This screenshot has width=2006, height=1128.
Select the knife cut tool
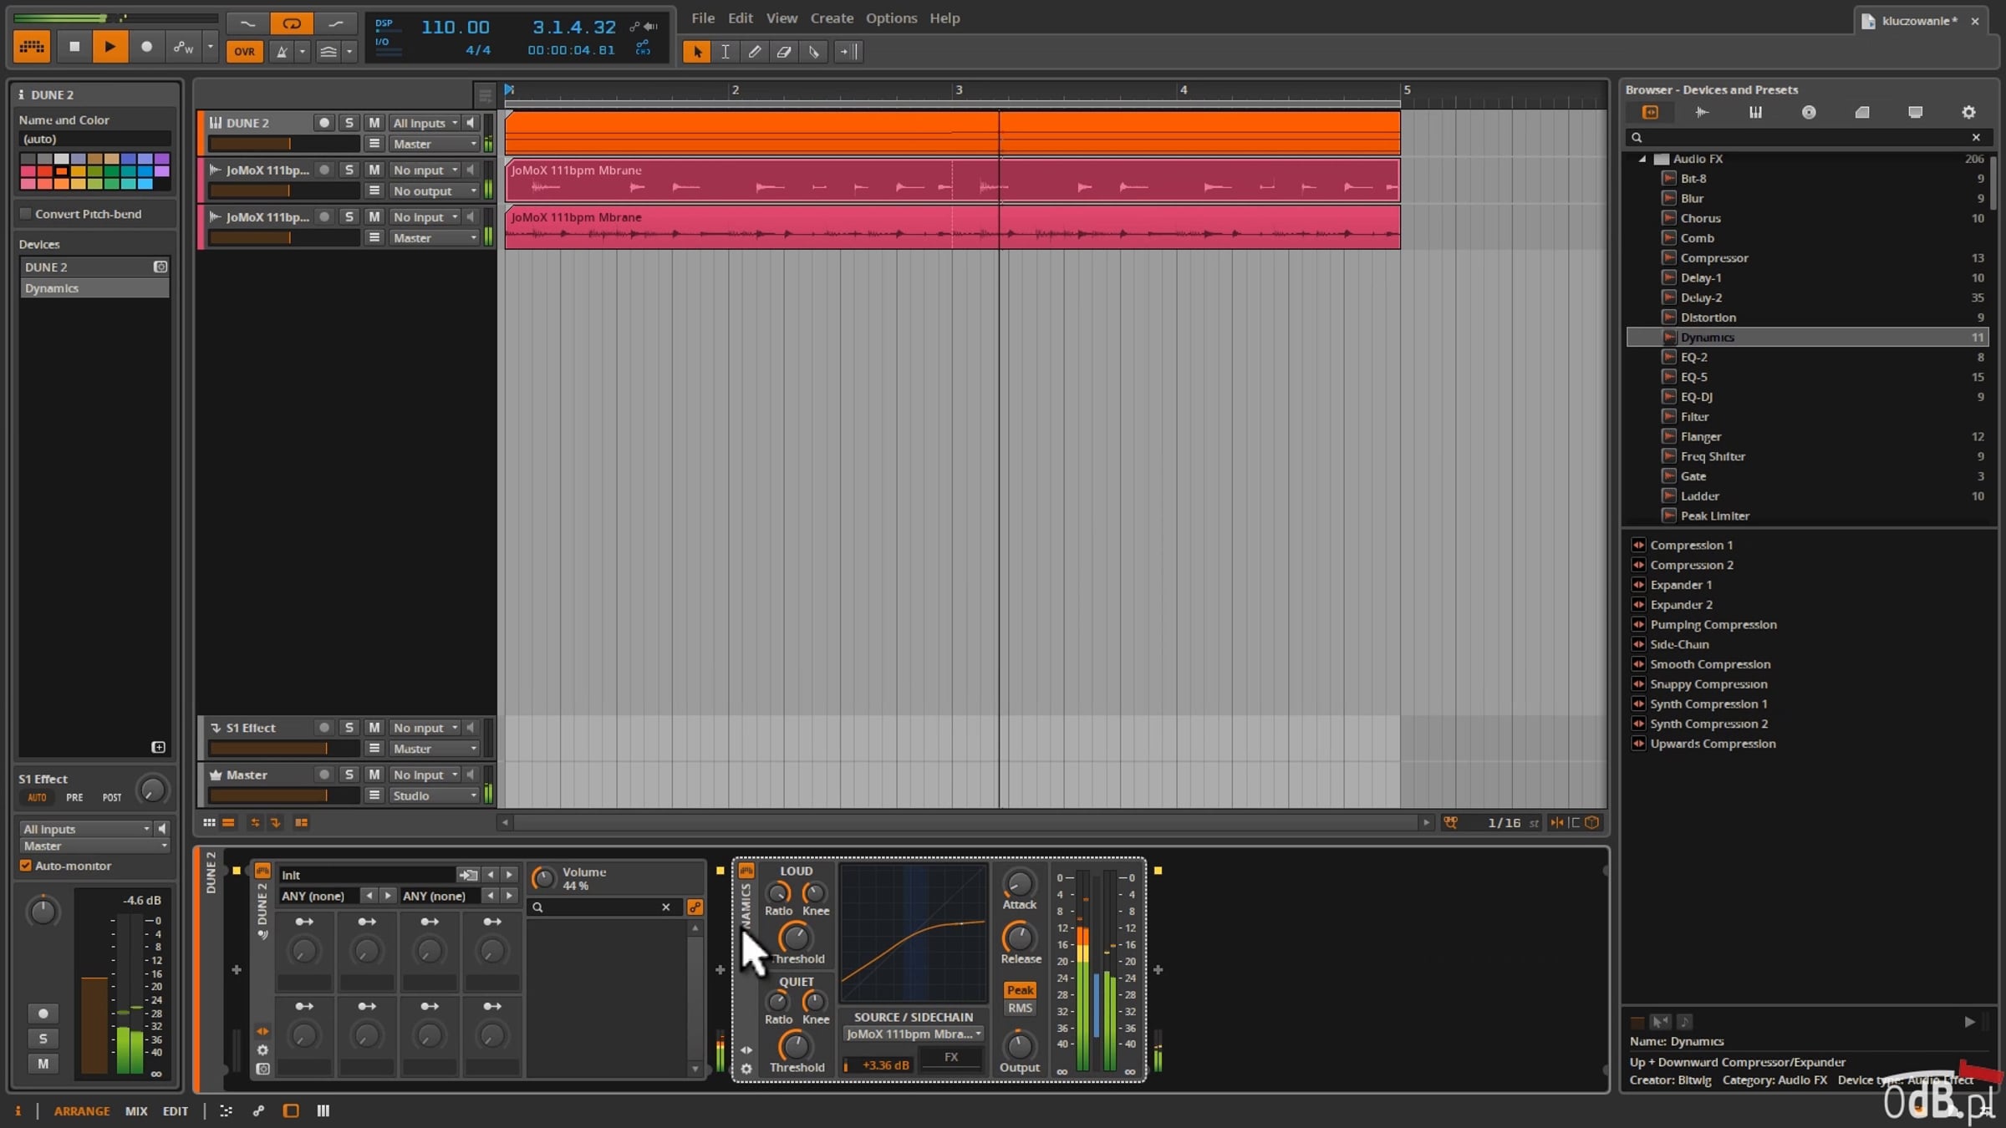coord(813,52)
